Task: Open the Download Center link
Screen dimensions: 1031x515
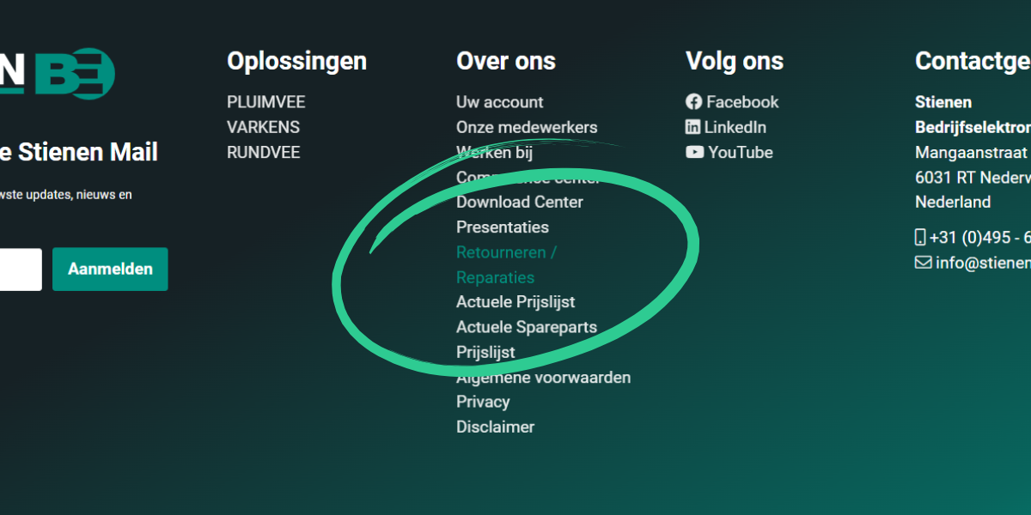Action: click(519, 203)
